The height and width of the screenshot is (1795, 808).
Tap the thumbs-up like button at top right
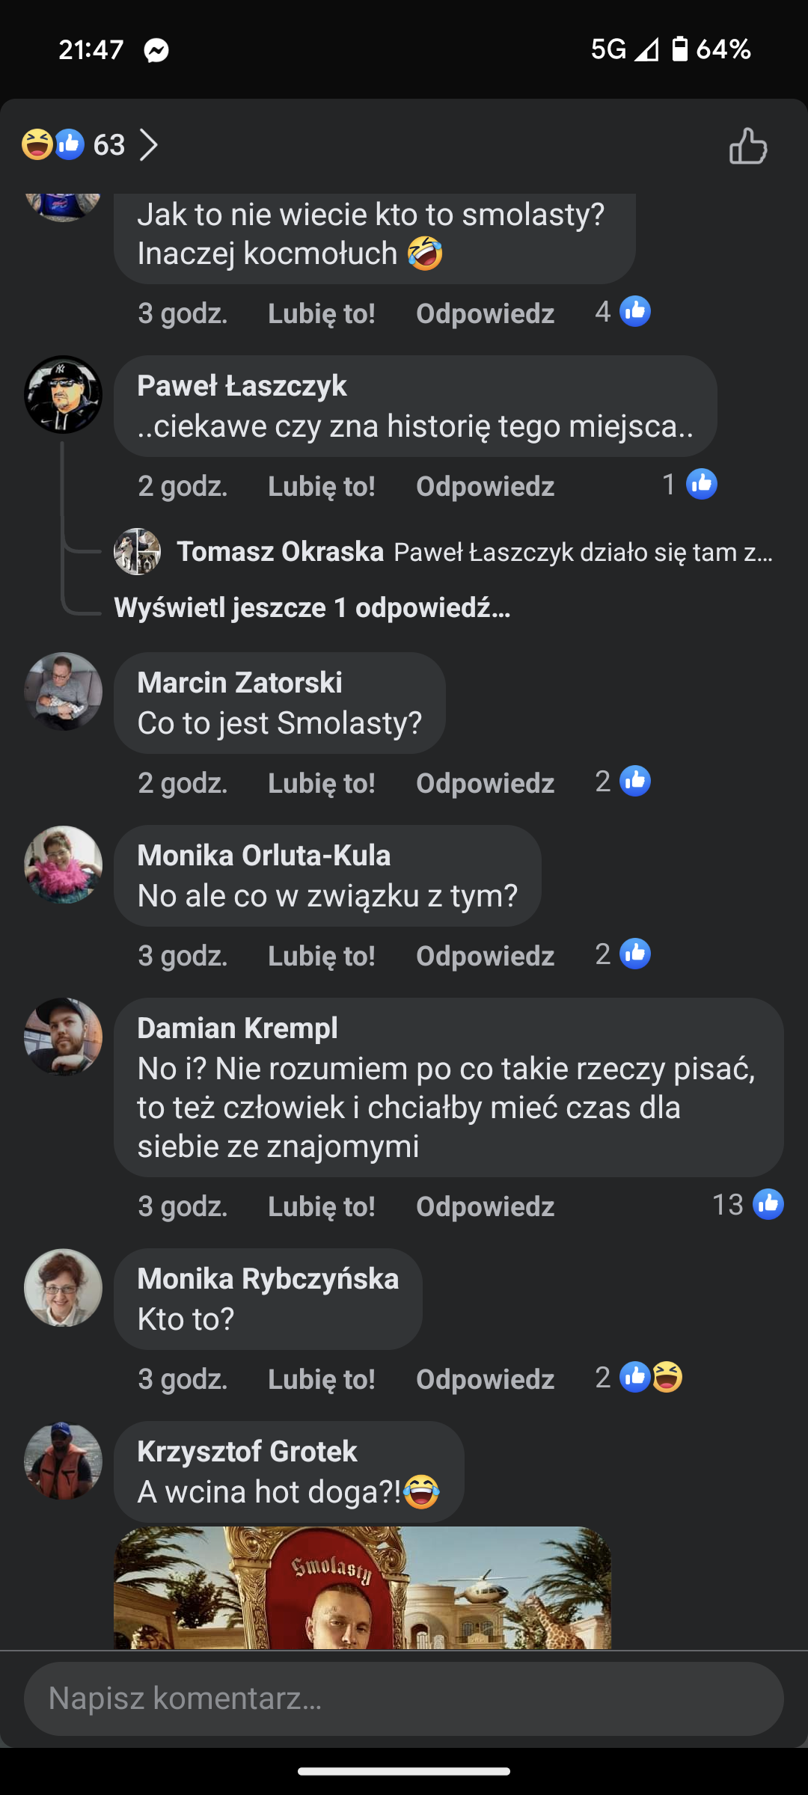click(x=748, y=146)
